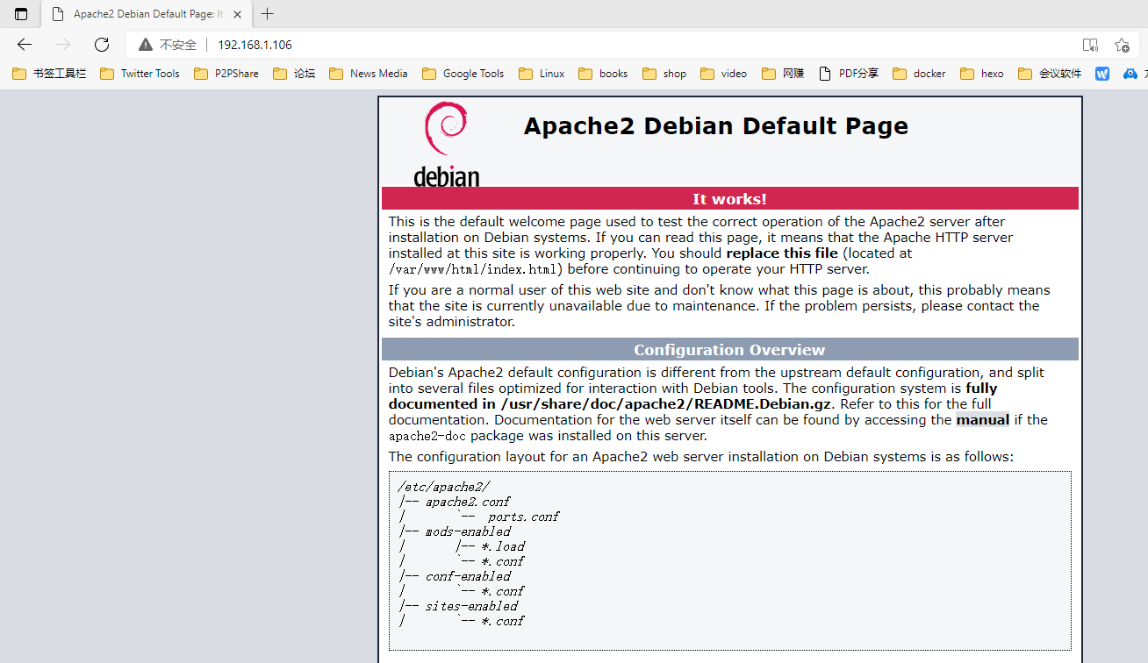
Task: Open the P2PShare bookmarks folder
Action: [226, 74]
